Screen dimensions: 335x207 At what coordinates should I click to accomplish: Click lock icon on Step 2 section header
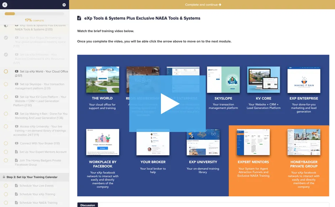coord(4,177)
